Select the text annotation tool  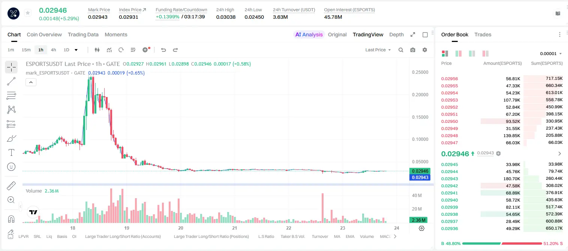coord(11,152)
